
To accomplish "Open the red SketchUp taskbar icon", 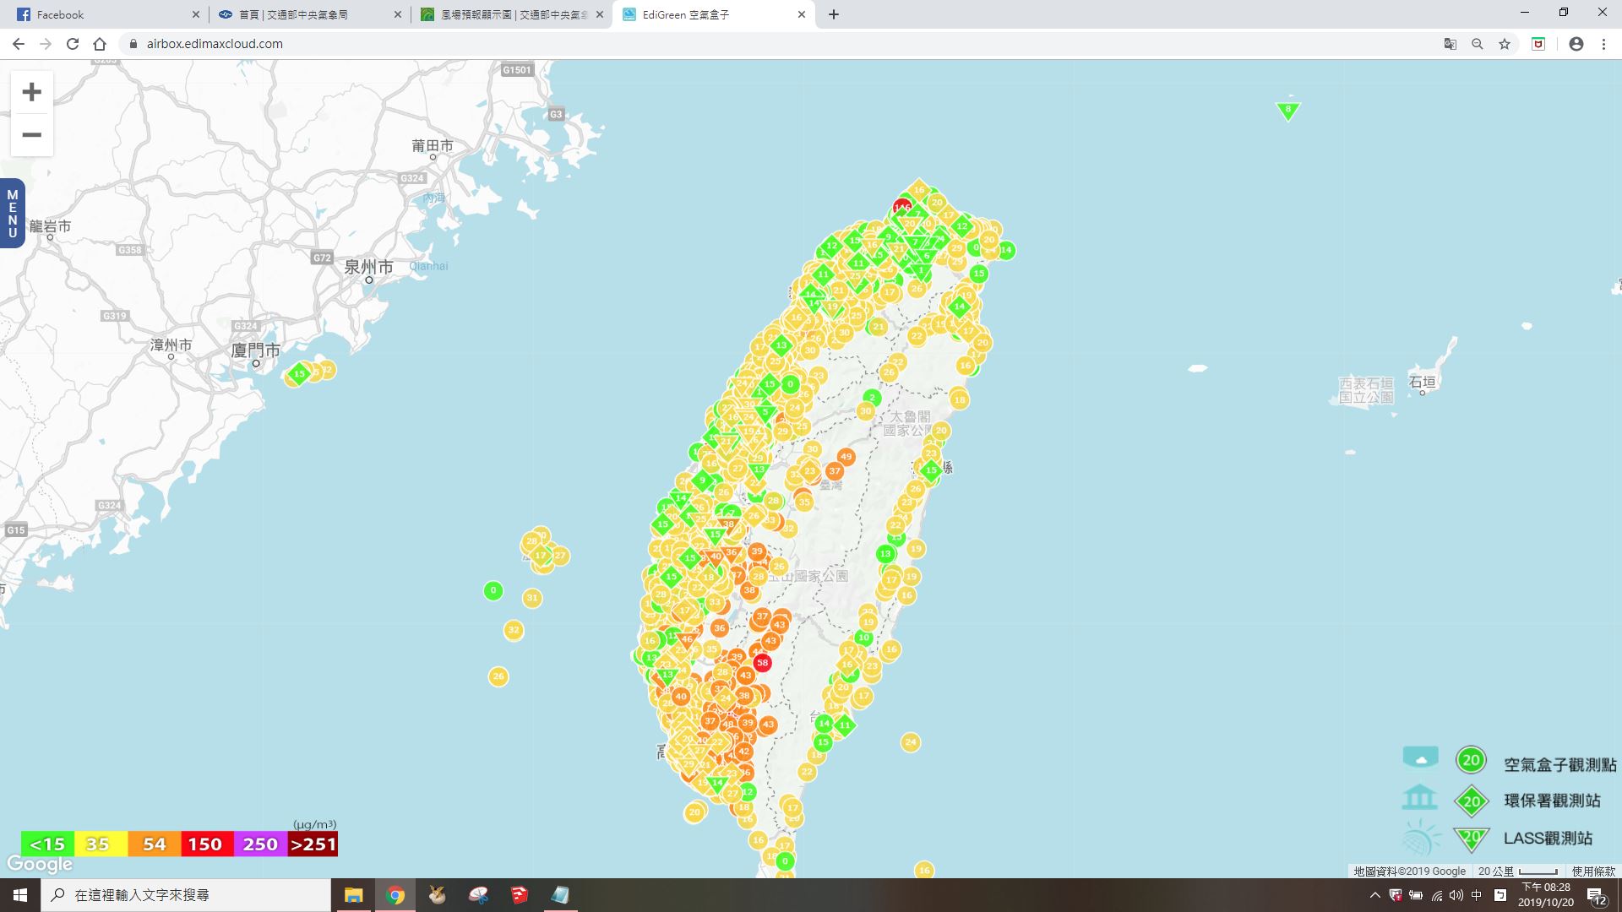I will click(520, 895).
